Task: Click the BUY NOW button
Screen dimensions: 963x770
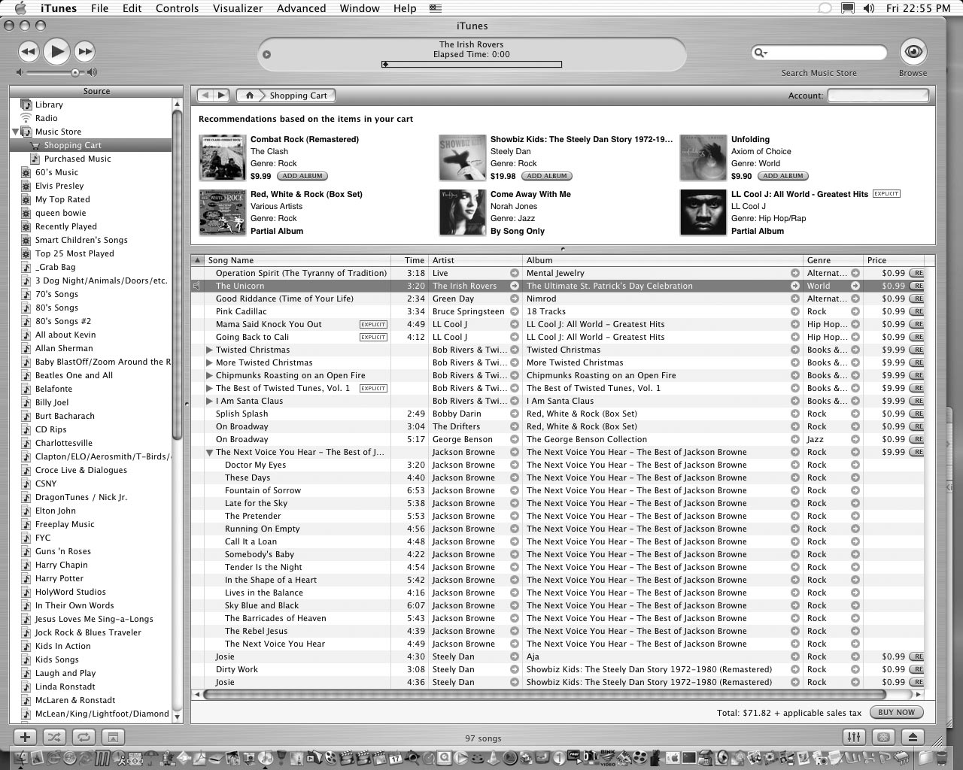Action: coord(896,712)
